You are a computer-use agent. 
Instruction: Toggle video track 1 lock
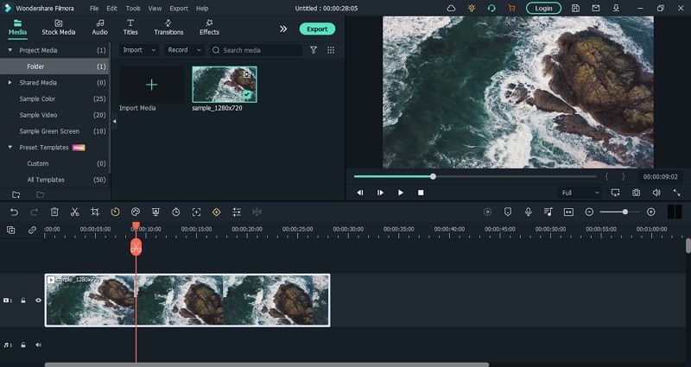pos(23,301)
